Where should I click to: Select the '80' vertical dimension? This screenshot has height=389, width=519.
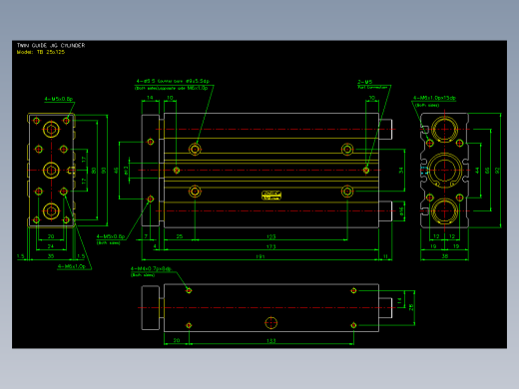tap(94, 171)
